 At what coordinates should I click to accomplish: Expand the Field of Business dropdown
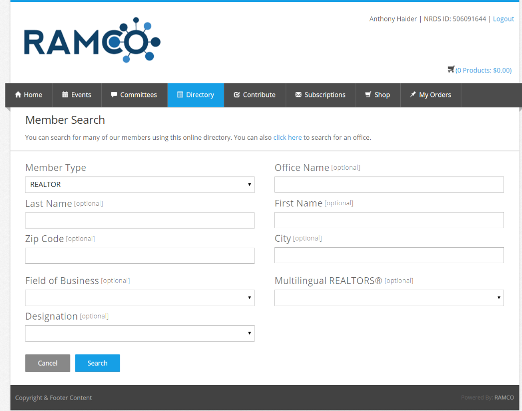pos(140,298)
